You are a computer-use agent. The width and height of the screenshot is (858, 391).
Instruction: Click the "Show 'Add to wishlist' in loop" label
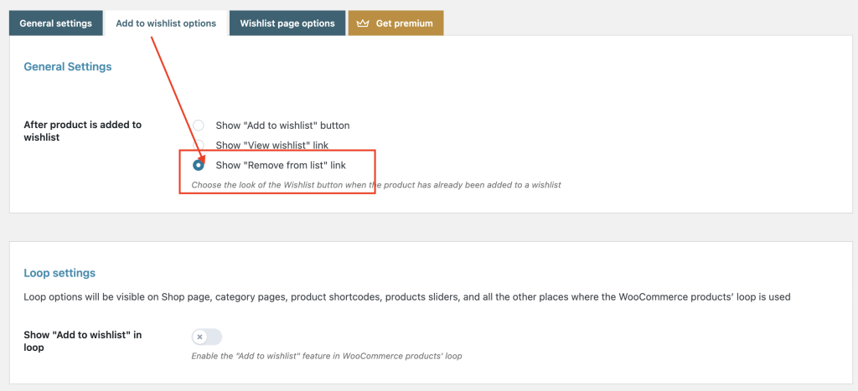83,341
